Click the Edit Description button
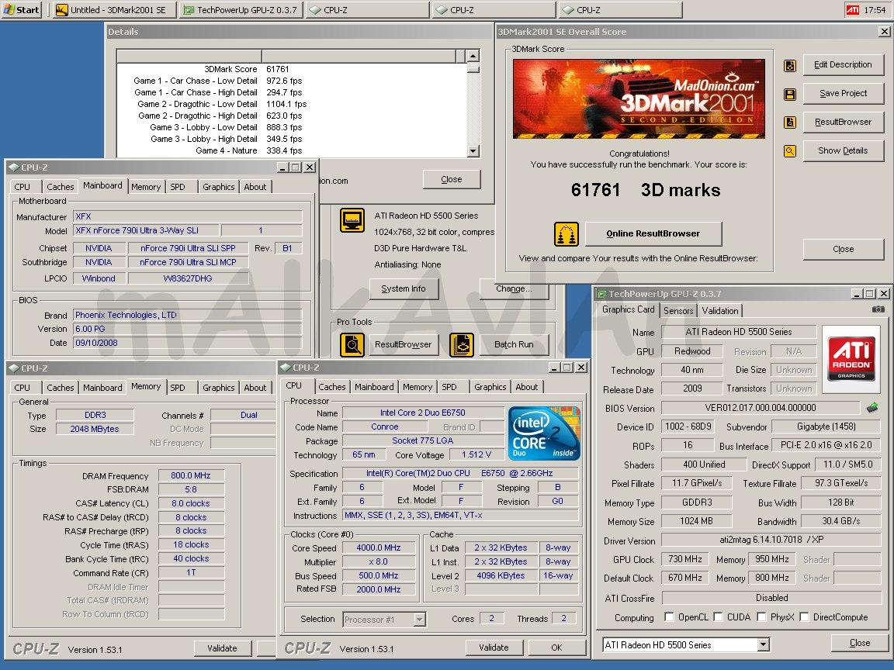This screenshot has height=670, width=894. coord(843,65)
